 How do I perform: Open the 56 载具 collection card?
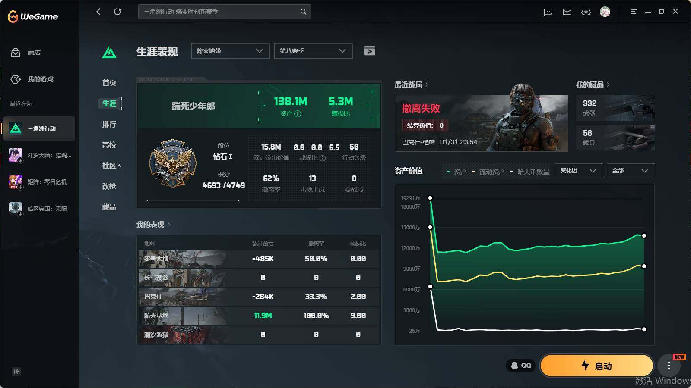point(615,138)
